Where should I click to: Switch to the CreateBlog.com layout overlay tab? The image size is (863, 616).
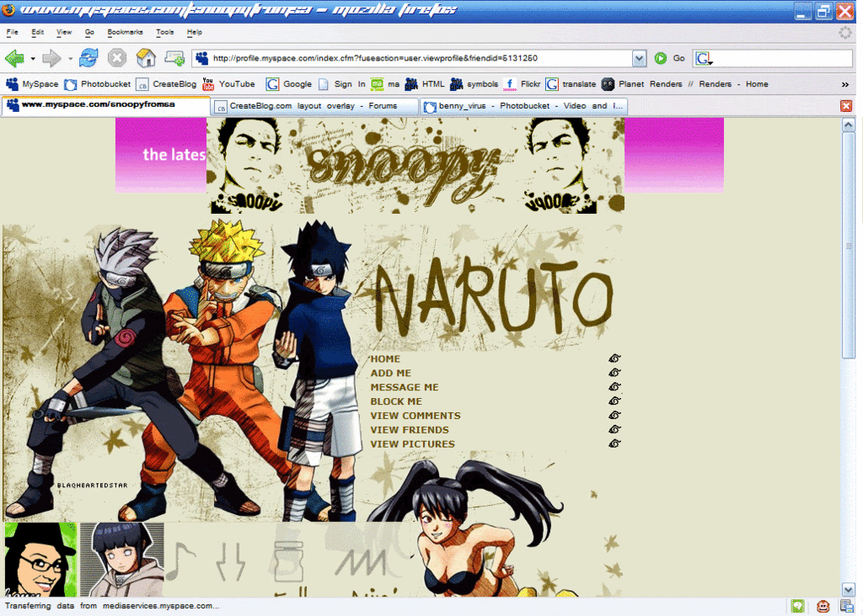(314, 106)
